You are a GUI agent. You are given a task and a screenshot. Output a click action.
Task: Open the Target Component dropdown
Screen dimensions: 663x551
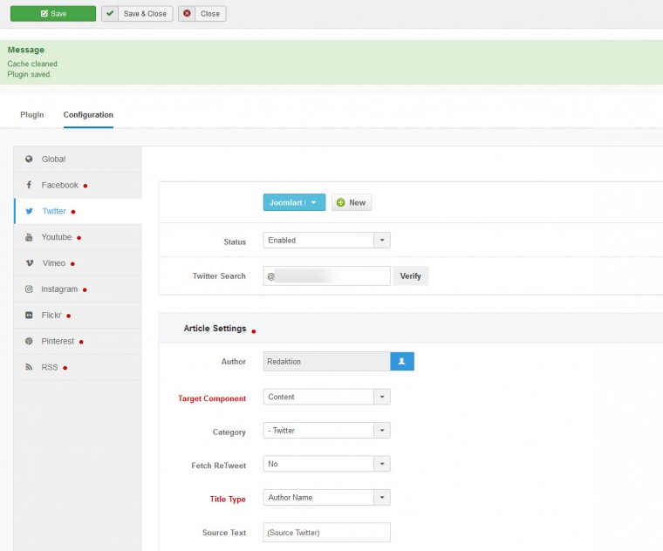[326, 398]
